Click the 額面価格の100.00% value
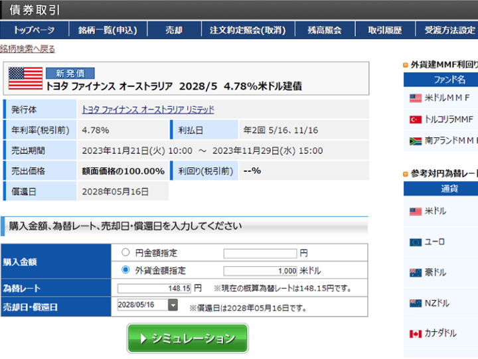The height and width of the screenshot is (359, 478). 123,171
